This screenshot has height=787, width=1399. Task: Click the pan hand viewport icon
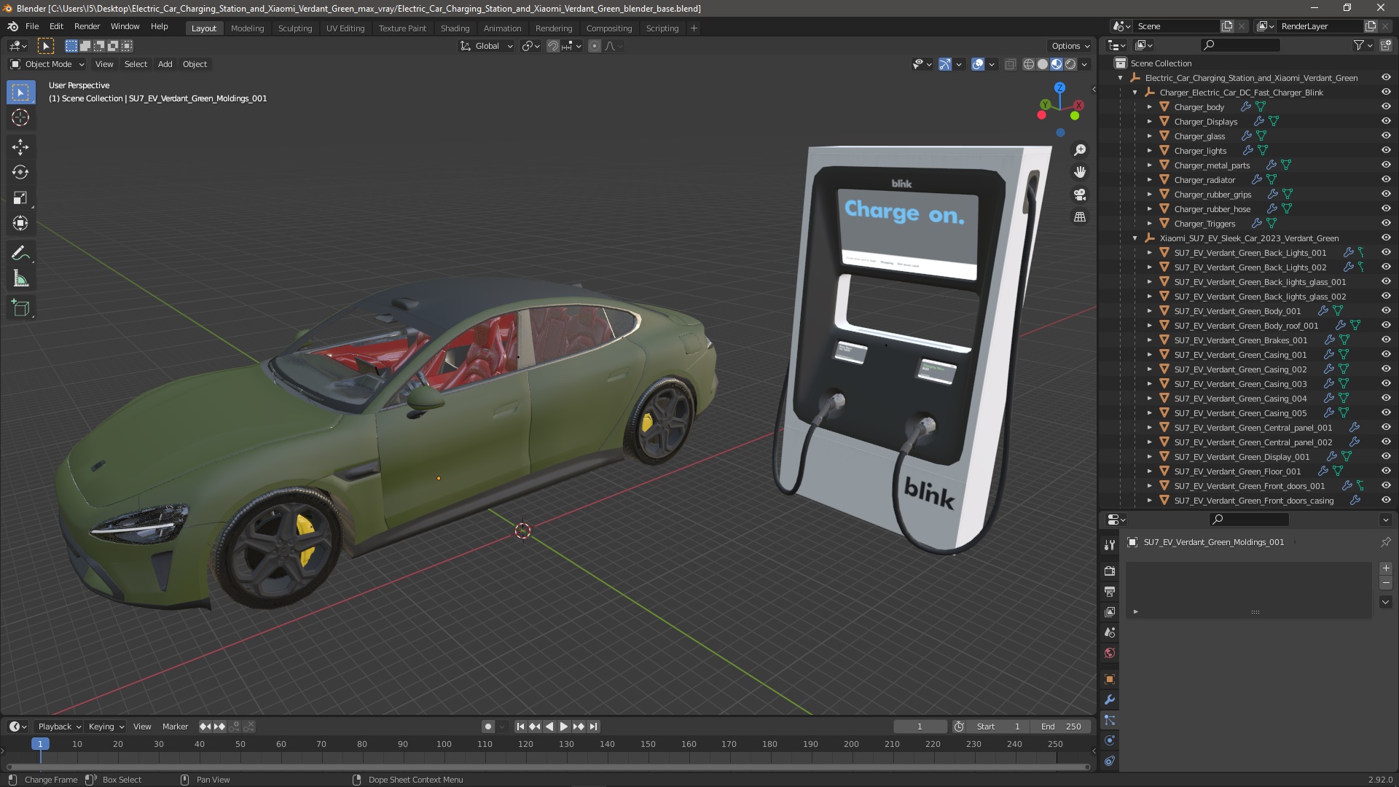pos(1080,172)
